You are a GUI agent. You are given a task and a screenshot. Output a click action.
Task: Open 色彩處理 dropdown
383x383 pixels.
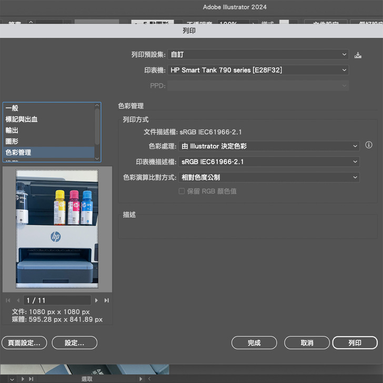coord(269,146)
